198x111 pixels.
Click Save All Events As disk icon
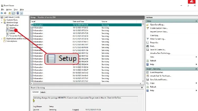[148, 50]
